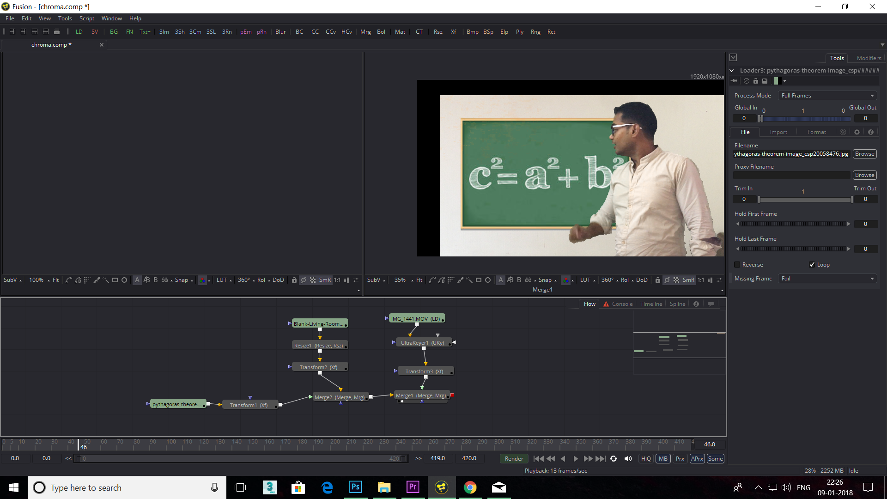
Task: Click Browse next to the Filename field
Action: click(x=864, y=154)
